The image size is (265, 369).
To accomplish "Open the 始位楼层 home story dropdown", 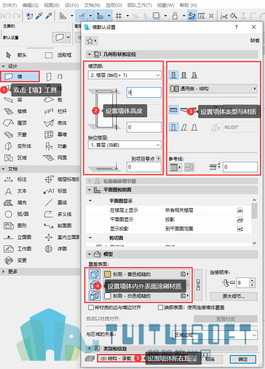I will pyautogui.click(x=125, y=145).
